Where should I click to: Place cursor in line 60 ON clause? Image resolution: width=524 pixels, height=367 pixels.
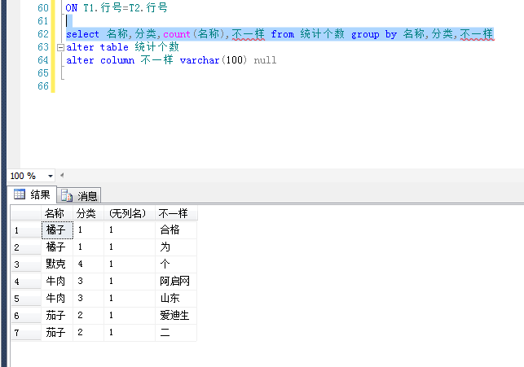pos(117,7)
